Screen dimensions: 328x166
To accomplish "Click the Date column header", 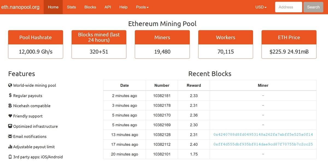I will [124, 85].
